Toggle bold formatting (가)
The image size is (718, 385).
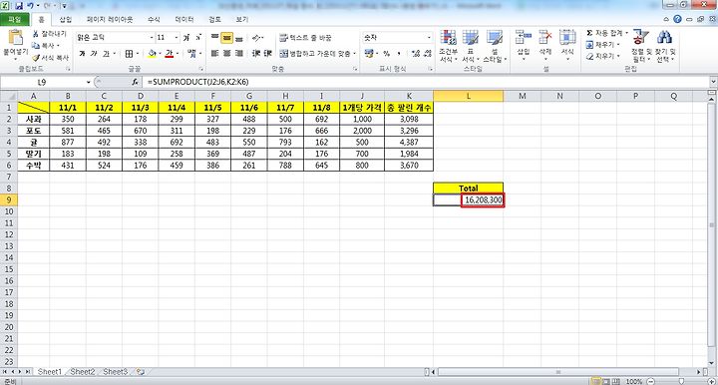[82, 54]
